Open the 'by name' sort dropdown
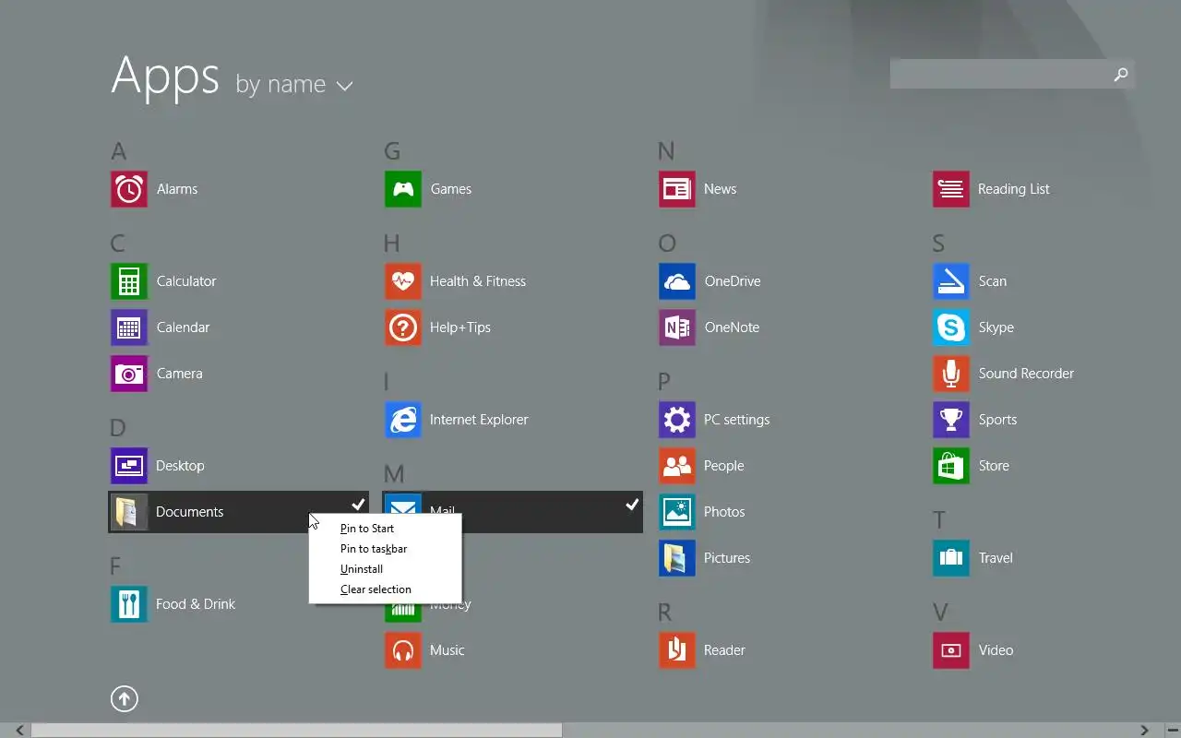1181x738 pixels. [294, 85]
